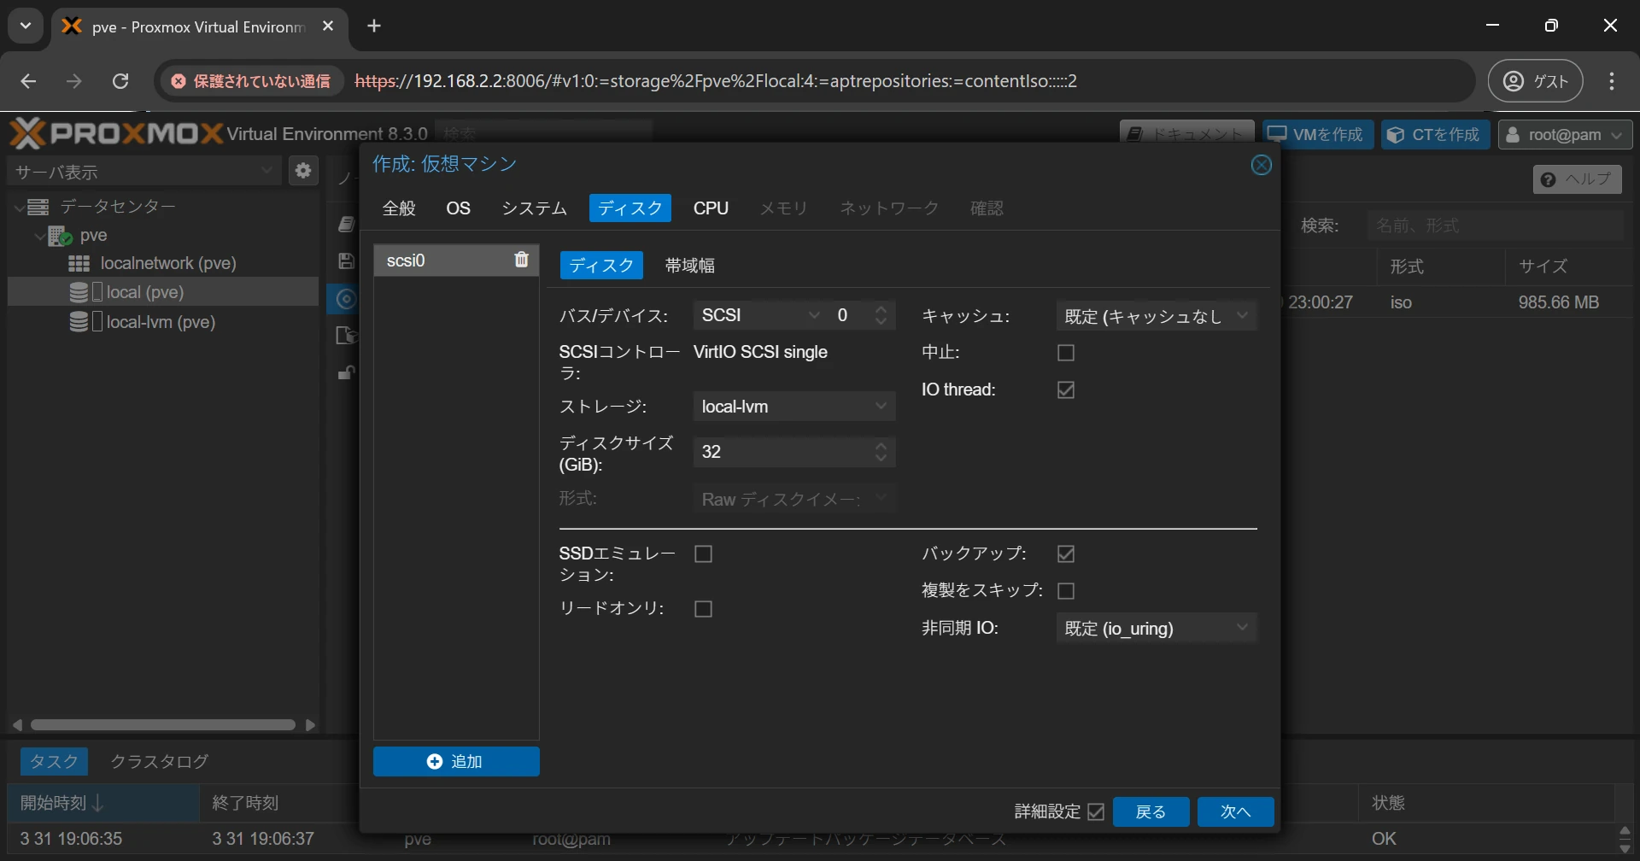This screenshot has width=1640, height=861.
Task: Click the ヘルプ button
Action: (x=1577, y=179)
